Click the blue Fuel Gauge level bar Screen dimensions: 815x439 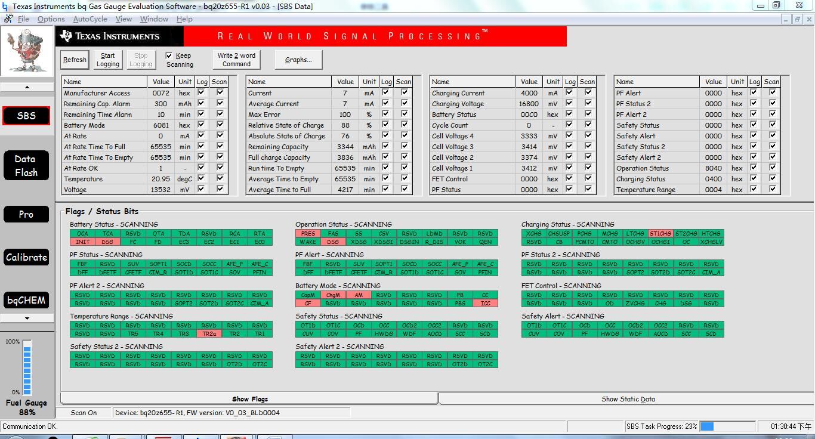27,367
